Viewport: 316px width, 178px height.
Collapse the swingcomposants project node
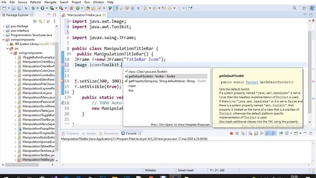pyautogui.click(x=3, y=40)
